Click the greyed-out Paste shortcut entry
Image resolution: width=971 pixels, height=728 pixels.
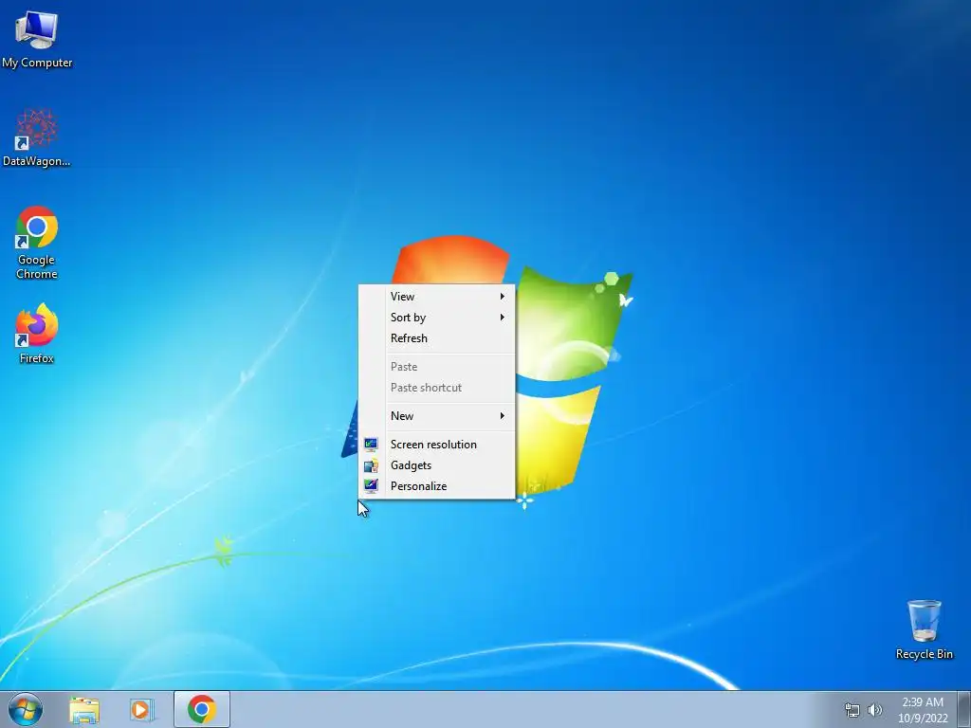pos(436,388)
